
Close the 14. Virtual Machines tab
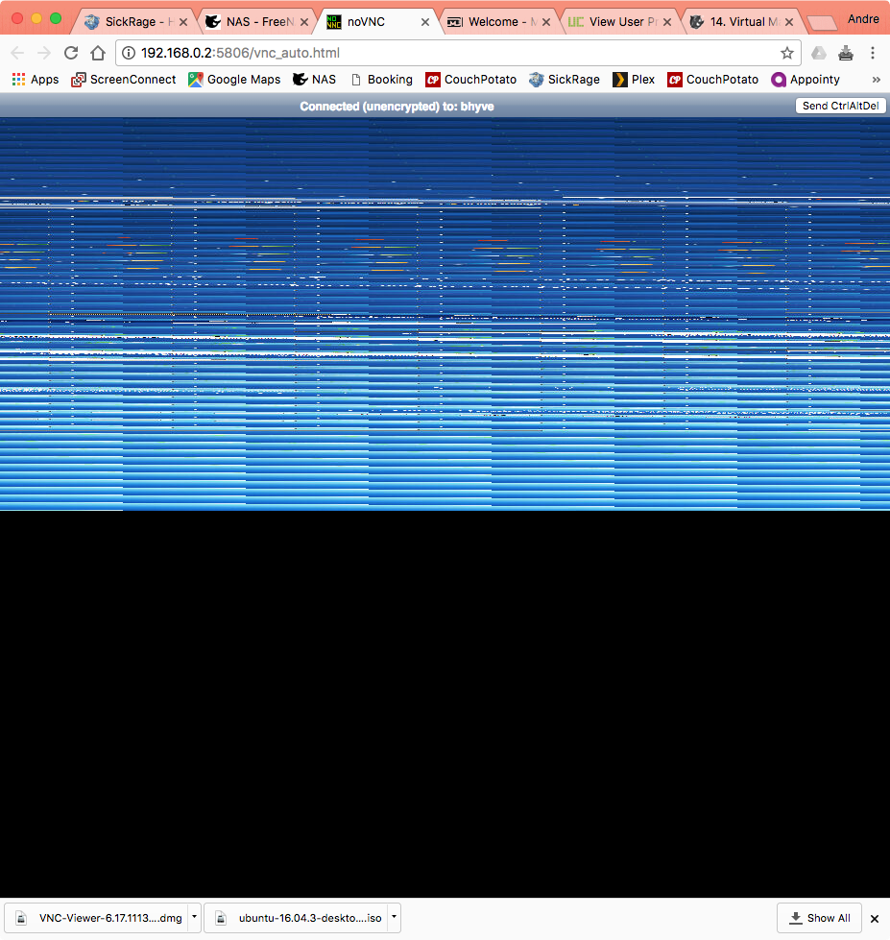click(789, 22)
